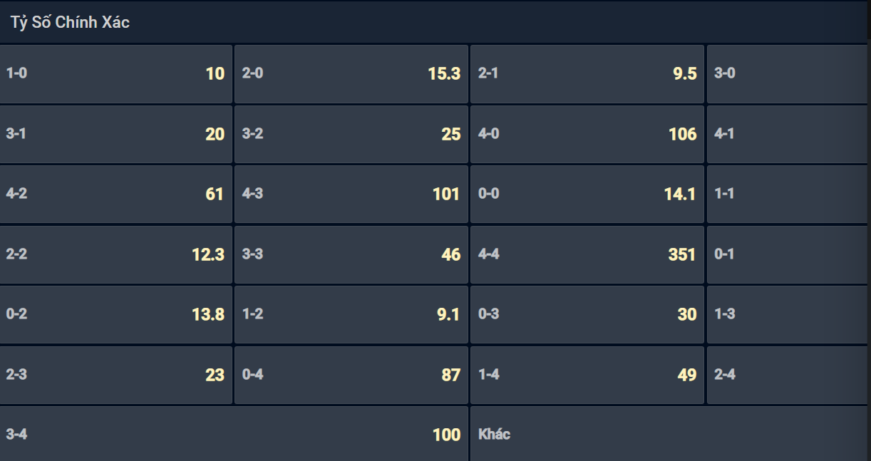Collapse the Tỷ Số Chính Xác header

point(435,22)
